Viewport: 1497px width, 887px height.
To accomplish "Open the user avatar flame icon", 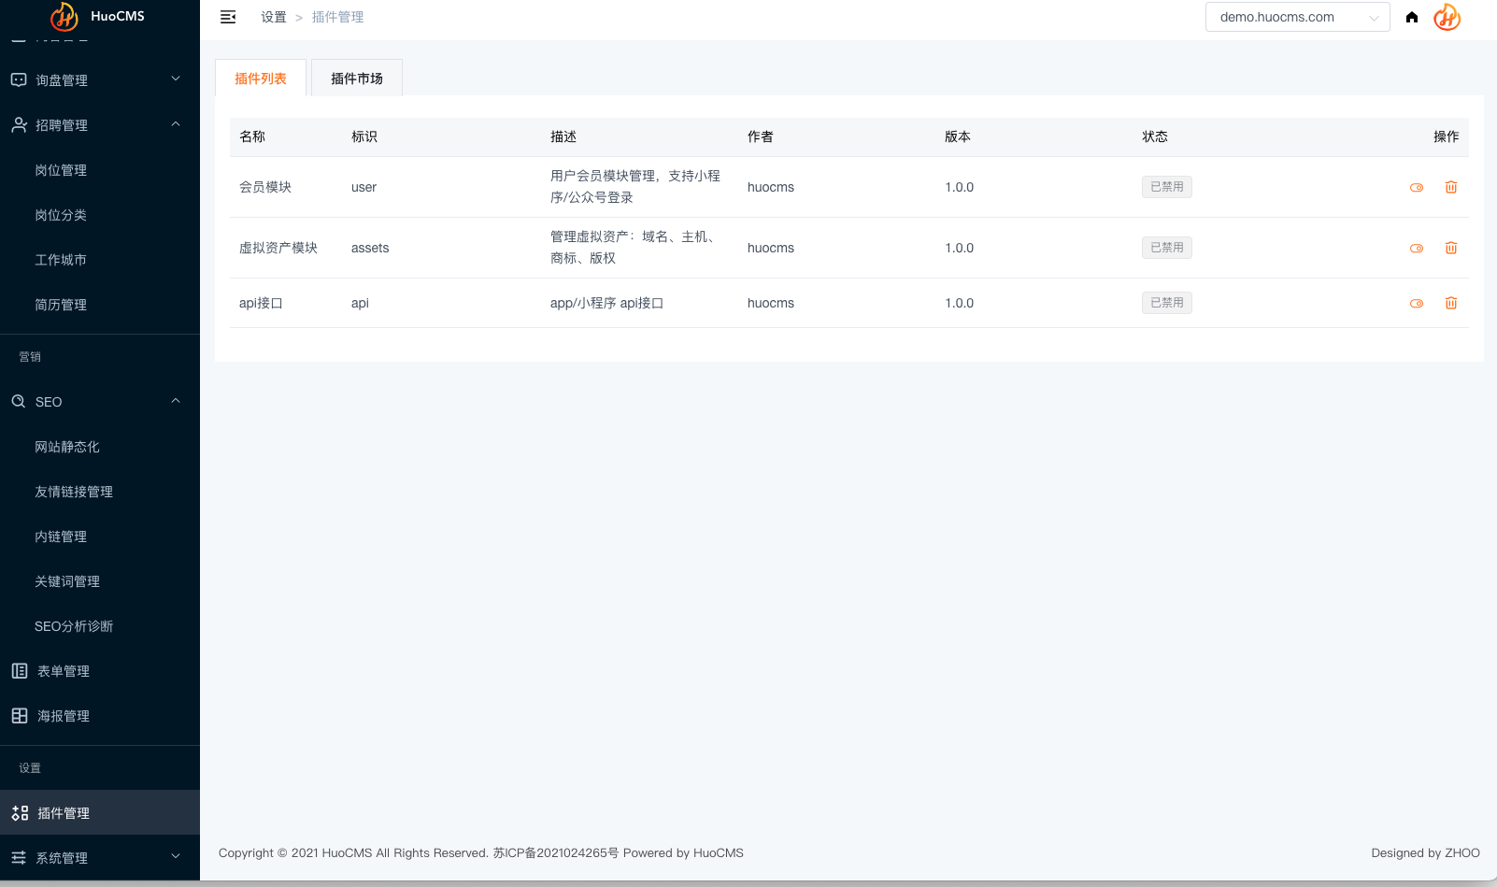I will pos(1447,17).
